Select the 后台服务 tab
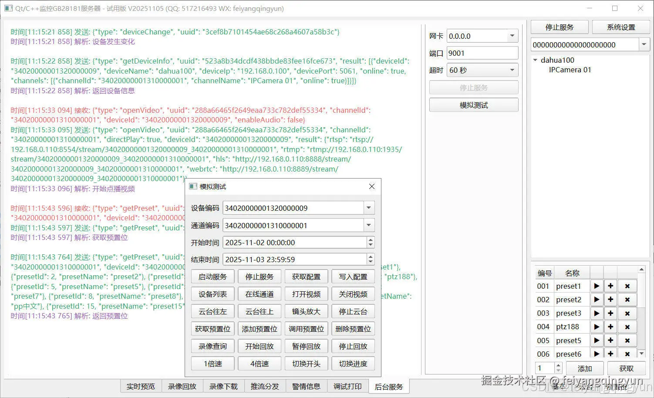 (389, 386)
